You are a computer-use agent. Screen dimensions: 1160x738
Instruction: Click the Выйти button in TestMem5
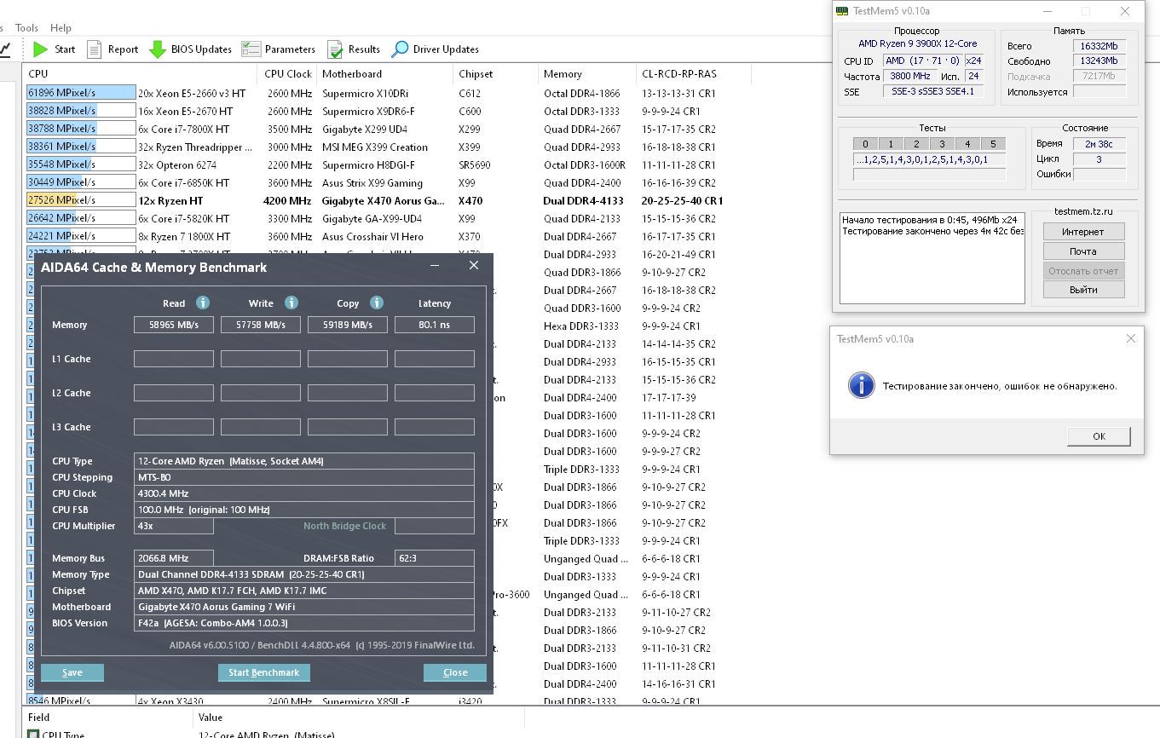tap(1083, 290)
